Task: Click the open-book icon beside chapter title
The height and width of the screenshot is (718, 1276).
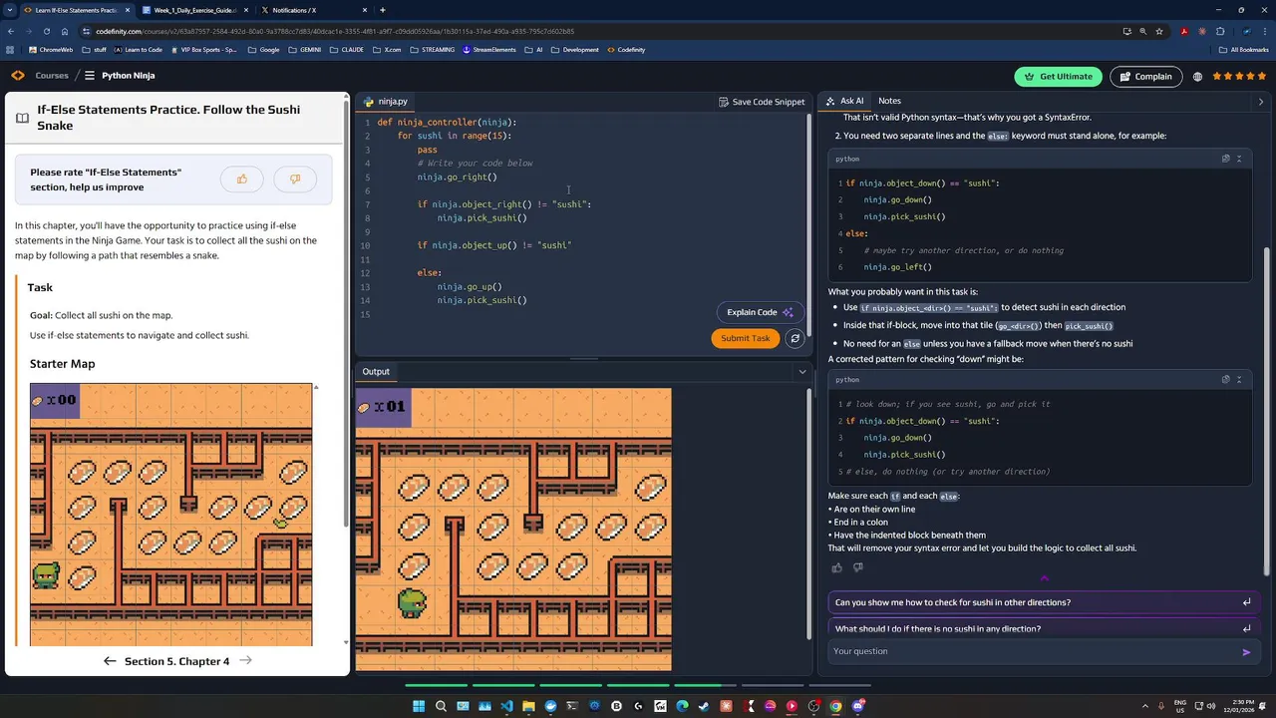Action: pos(22,118)
